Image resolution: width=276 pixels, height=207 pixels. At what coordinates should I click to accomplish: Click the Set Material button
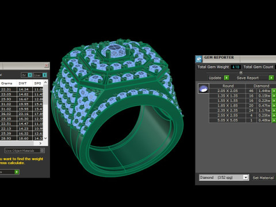(x=263, y=178)
